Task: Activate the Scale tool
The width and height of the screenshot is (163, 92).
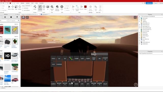Action: (16, 7)
